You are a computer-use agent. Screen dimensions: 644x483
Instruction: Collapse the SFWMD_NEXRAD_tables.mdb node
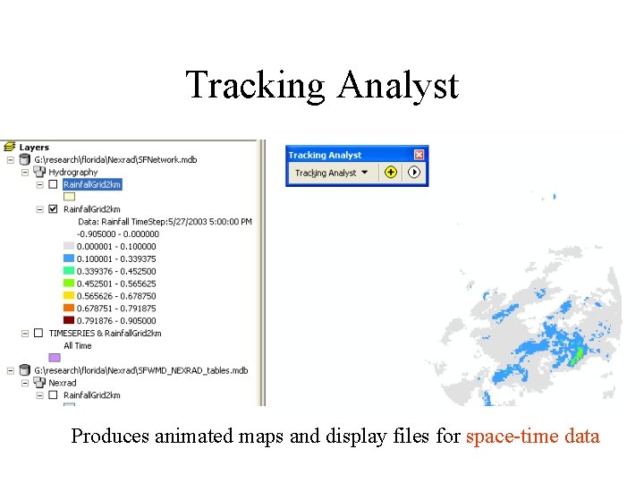coord(10,370)
